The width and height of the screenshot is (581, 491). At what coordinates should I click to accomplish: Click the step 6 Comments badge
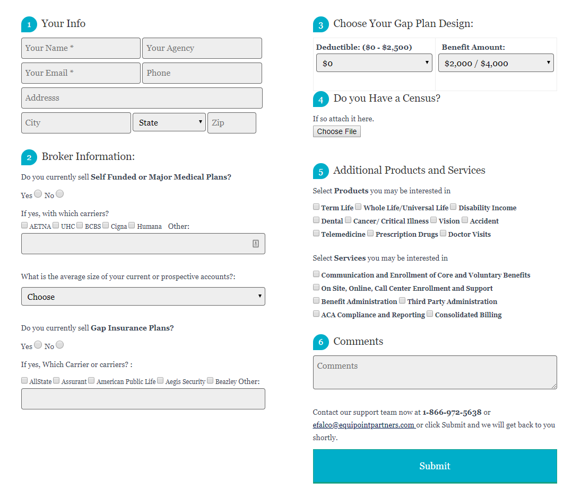320,342
